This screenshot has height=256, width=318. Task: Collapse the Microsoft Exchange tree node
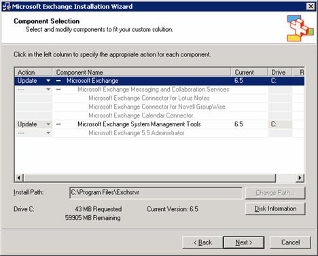pos(58,81)
